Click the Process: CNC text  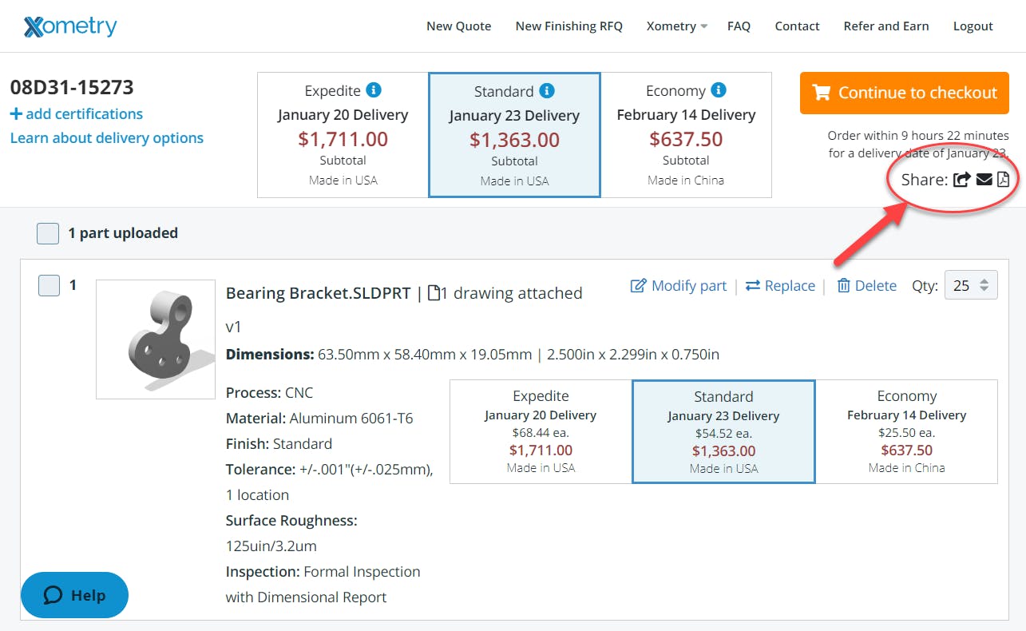tap(270, 392)
